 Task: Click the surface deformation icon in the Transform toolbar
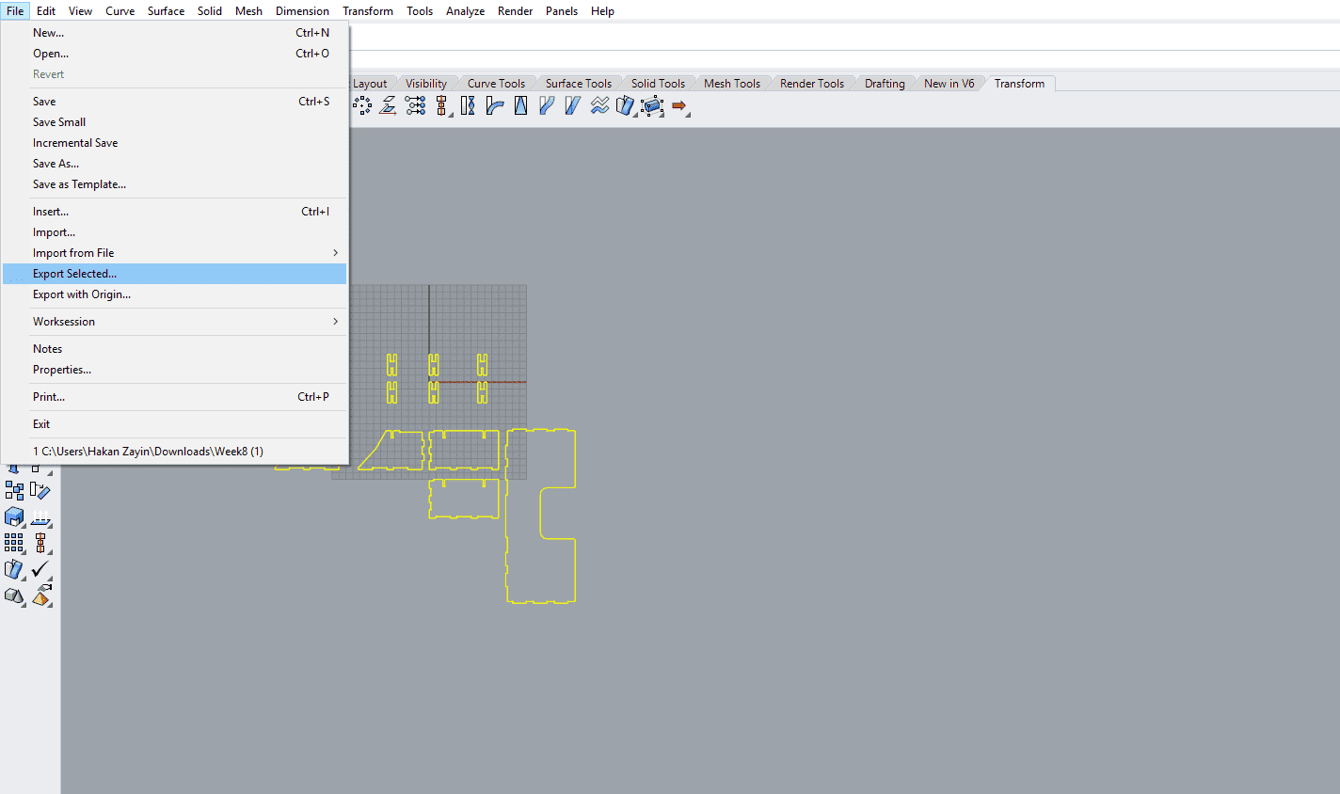626,106
